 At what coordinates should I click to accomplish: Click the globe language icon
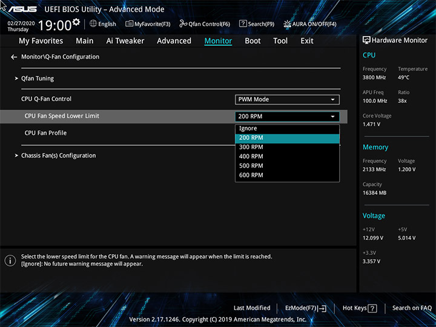pos(93,24)
